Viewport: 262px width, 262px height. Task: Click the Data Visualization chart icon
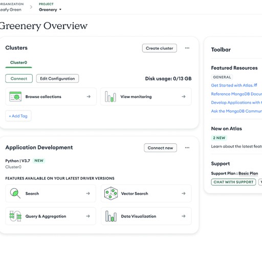(111, 216)
